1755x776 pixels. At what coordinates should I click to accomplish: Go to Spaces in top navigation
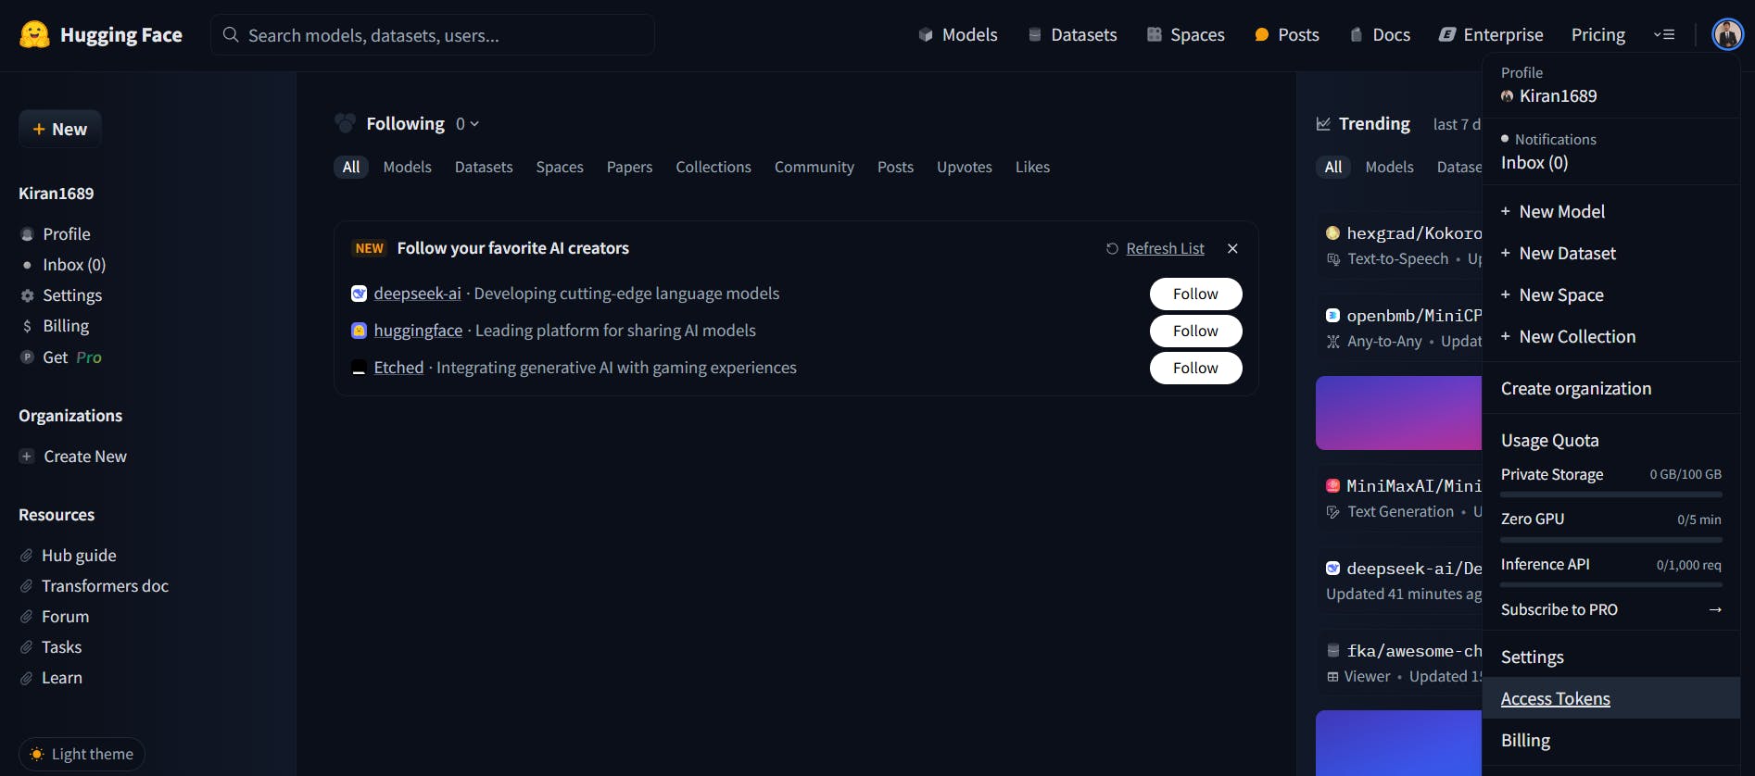click(1185, 35)
